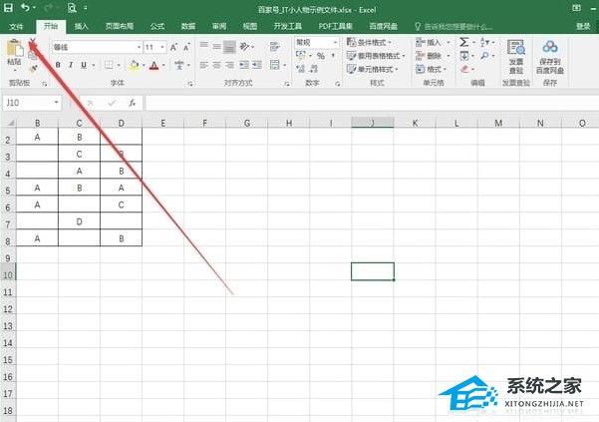Open Print Preview from quick access toolbar
The image size is (599, 422).
pyautogui.click(x=72, y=7)
